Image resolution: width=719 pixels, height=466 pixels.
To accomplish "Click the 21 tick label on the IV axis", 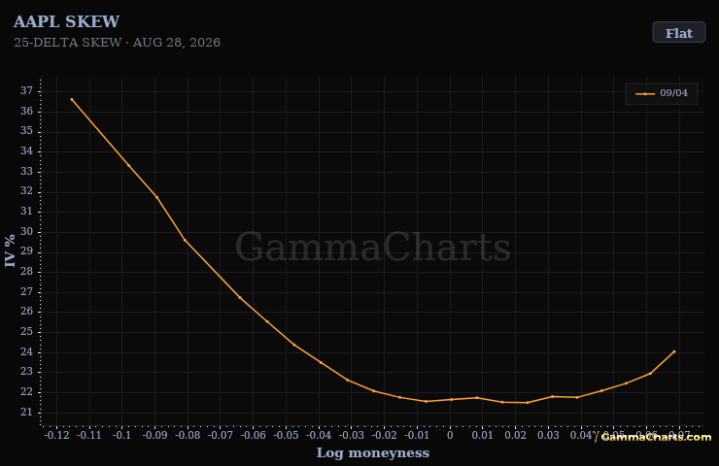I will tap(26, 413).
